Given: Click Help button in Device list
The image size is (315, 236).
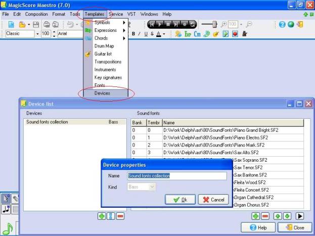Looking at the screenshot, I should [258, 227].
